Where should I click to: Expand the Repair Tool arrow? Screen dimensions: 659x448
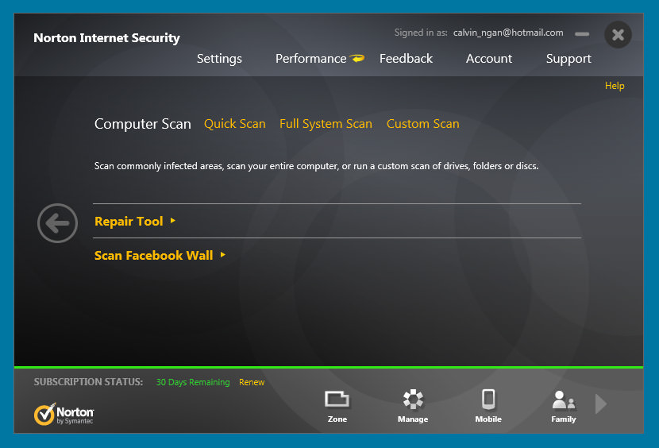point(173,220)
